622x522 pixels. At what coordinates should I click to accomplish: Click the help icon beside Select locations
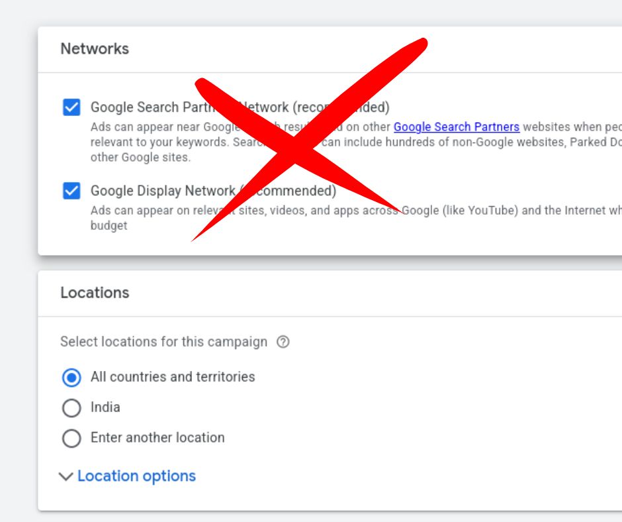tap(283, 342)
